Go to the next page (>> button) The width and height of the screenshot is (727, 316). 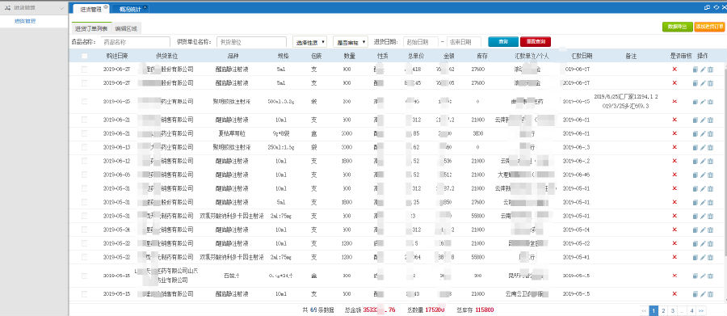click(x=701, y=310)
